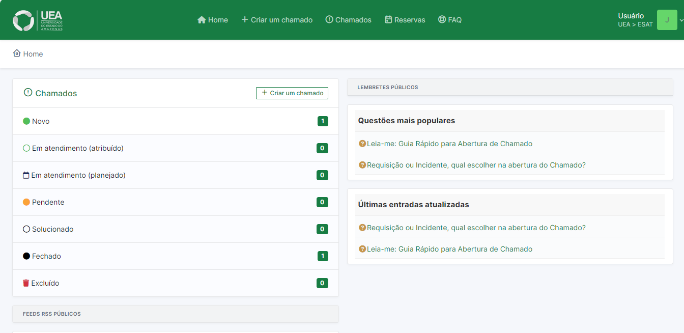
Task: Click the green Novo status circle
Action: 26,121
